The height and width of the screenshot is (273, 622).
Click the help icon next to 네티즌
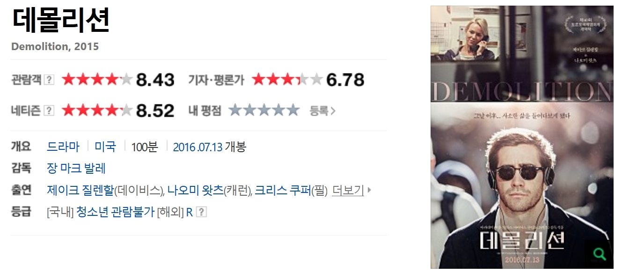point(49,111)
